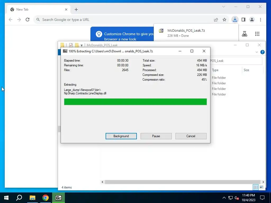Open the Windows Start menu
This screenshot has width=271, height=203.
(x=6, y=198)
